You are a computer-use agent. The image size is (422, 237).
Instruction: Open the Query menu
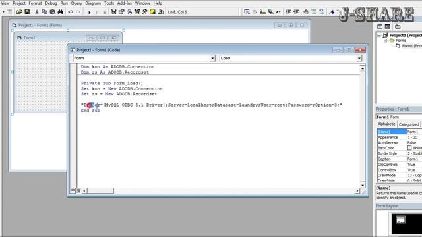pyautogui.click(x=76, y=3)
